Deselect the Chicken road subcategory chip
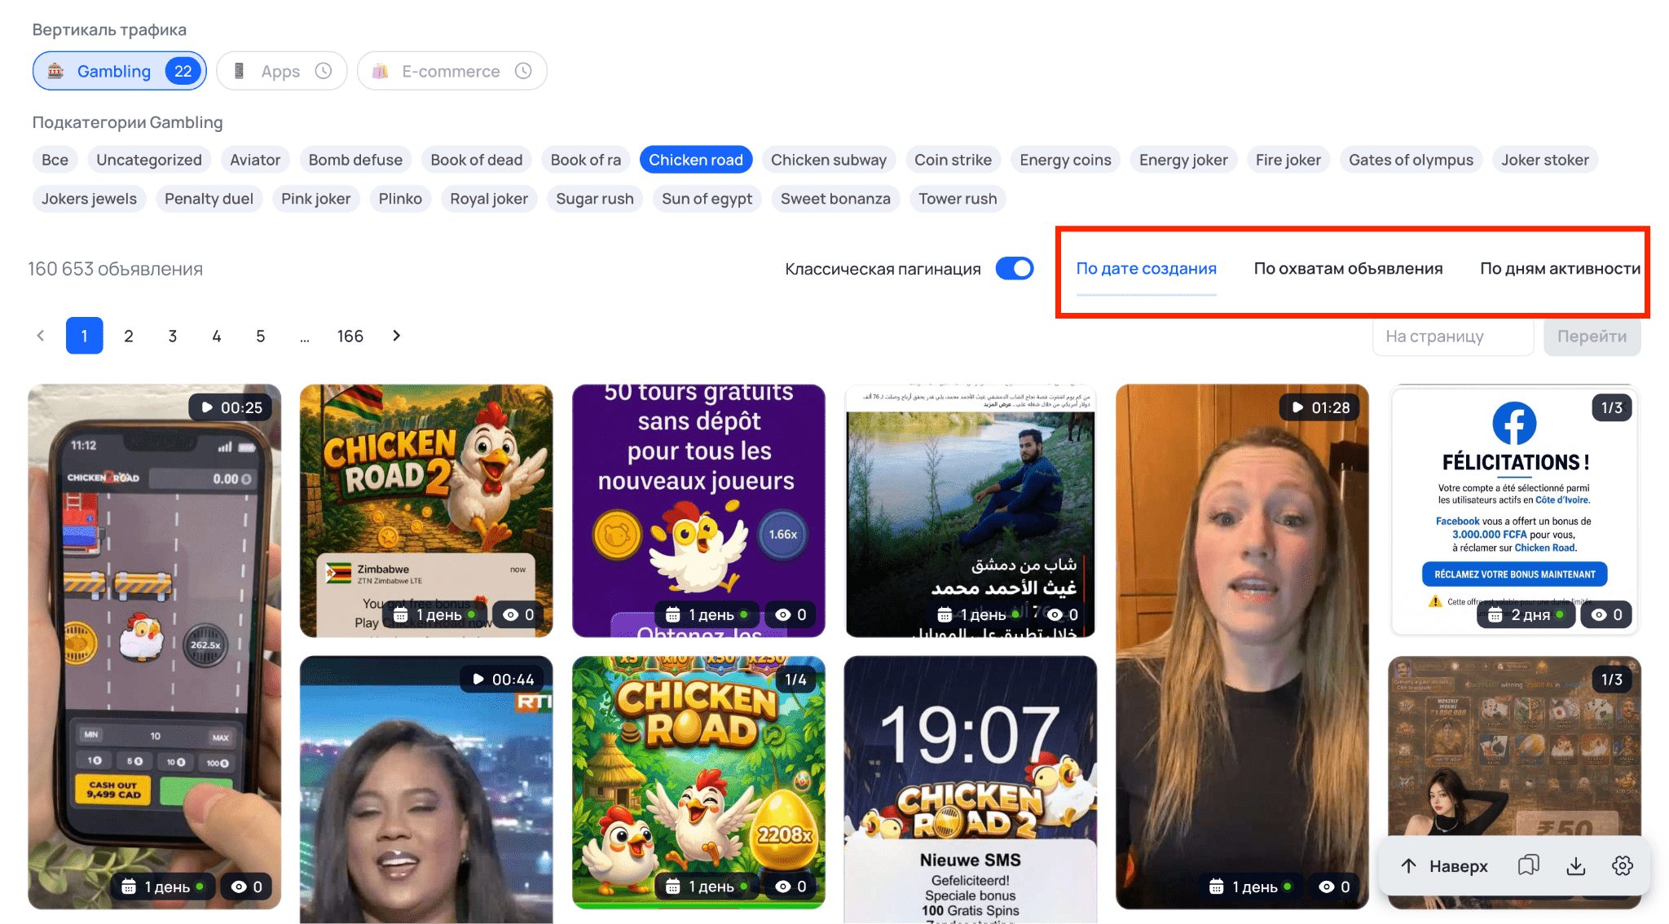Viewport: 1669px width, 924px height. 696,160
